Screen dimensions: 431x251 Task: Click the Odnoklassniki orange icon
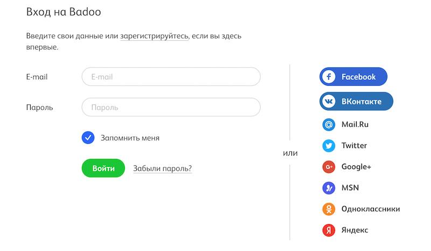(329, 209)
